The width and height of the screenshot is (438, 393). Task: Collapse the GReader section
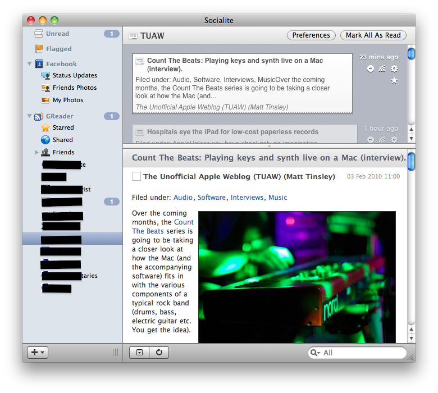(29, 116)
